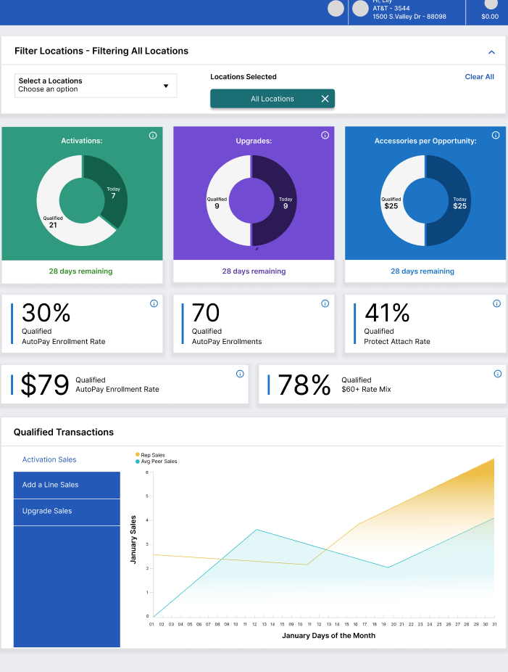Click info icon on Accessories per Opportunity card
This screenshot has height=672, width=508.
496,135
